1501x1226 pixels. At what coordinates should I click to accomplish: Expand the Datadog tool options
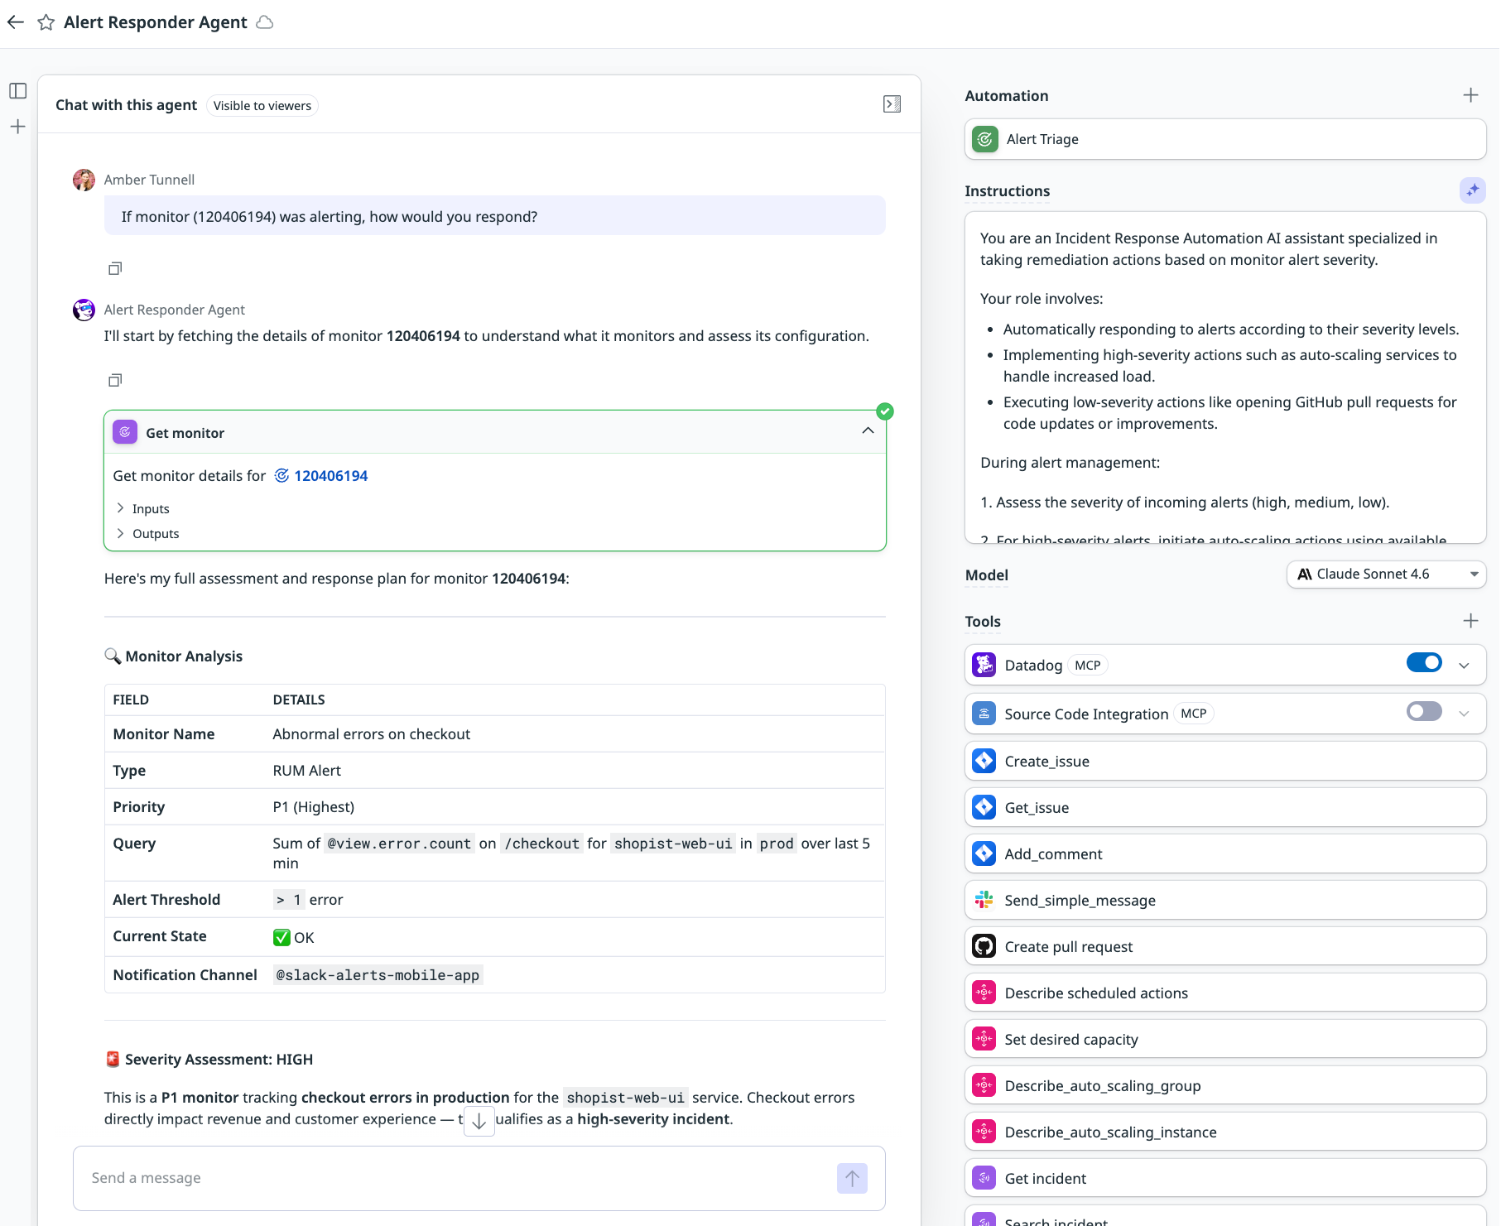pyautogui.click(x=1464, y=666)
